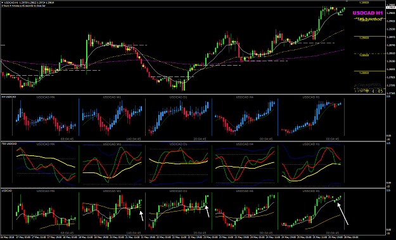The height and width of the screenshot is (240, 396).
Task: Click USDCAD D1 label in bottom candle panel
Action: point(178,191)
